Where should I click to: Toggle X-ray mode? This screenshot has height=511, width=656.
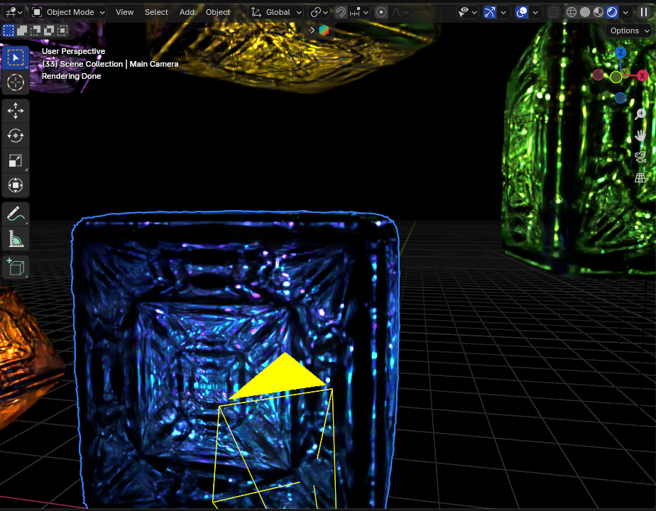coord(553,12)
